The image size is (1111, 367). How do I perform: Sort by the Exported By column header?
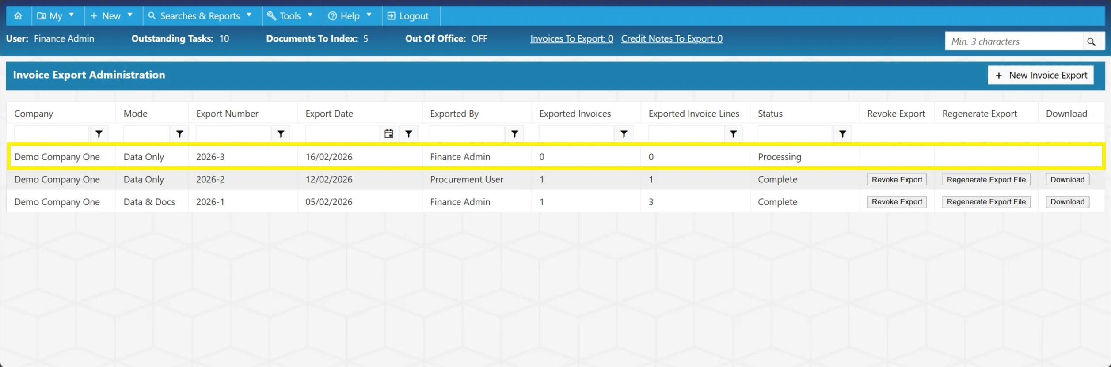tap(454, 114)
